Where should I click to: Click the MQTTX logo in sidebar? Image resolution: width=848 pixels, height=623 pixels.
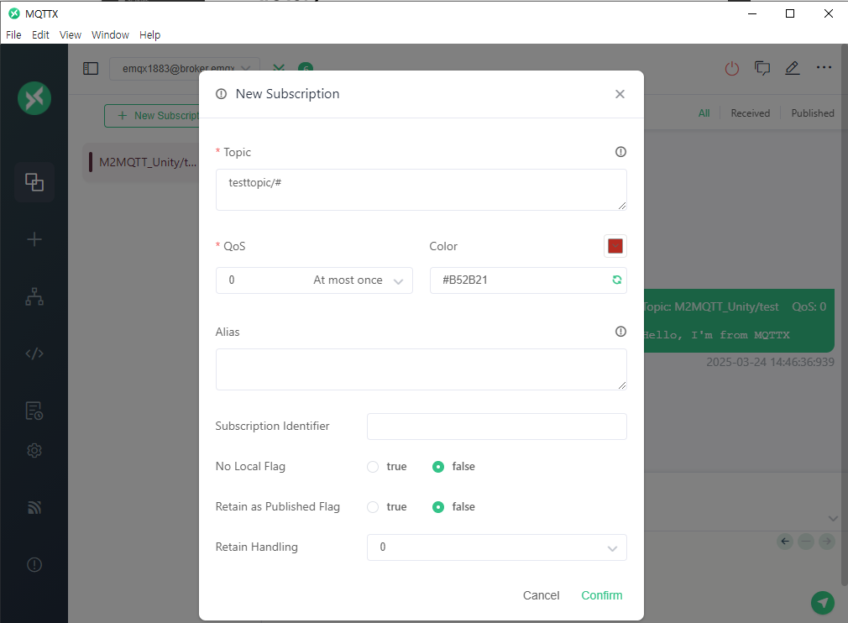click(x=34, y=98)
